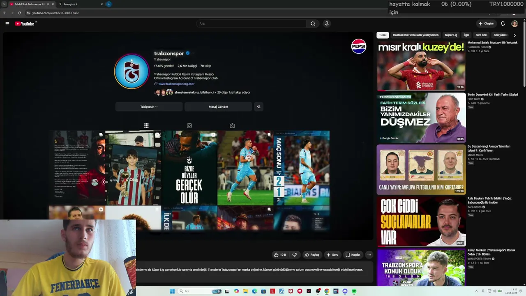This screenshot has width=526, height=296.
Task: Click the Oluştur create button
Action: coord(486,24)
